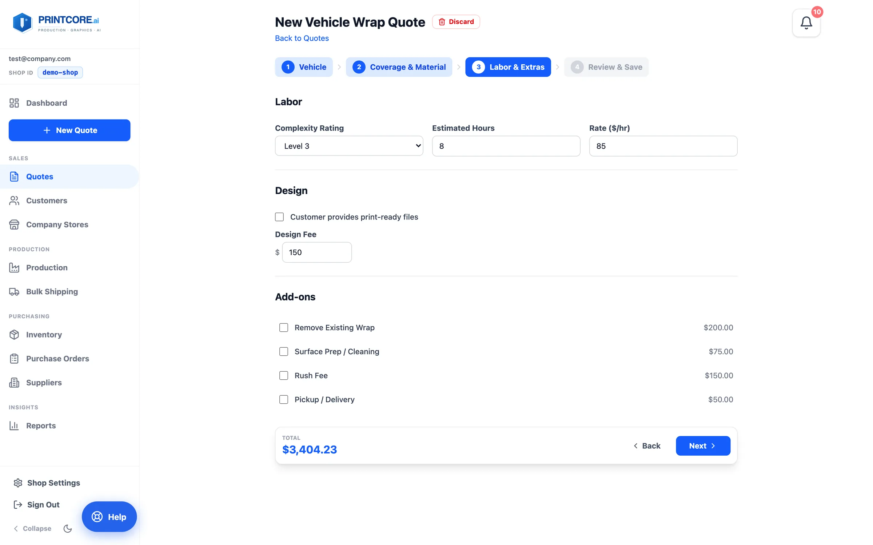
Task: Click the test@company.com email text
Action: [x=40, y=58]
